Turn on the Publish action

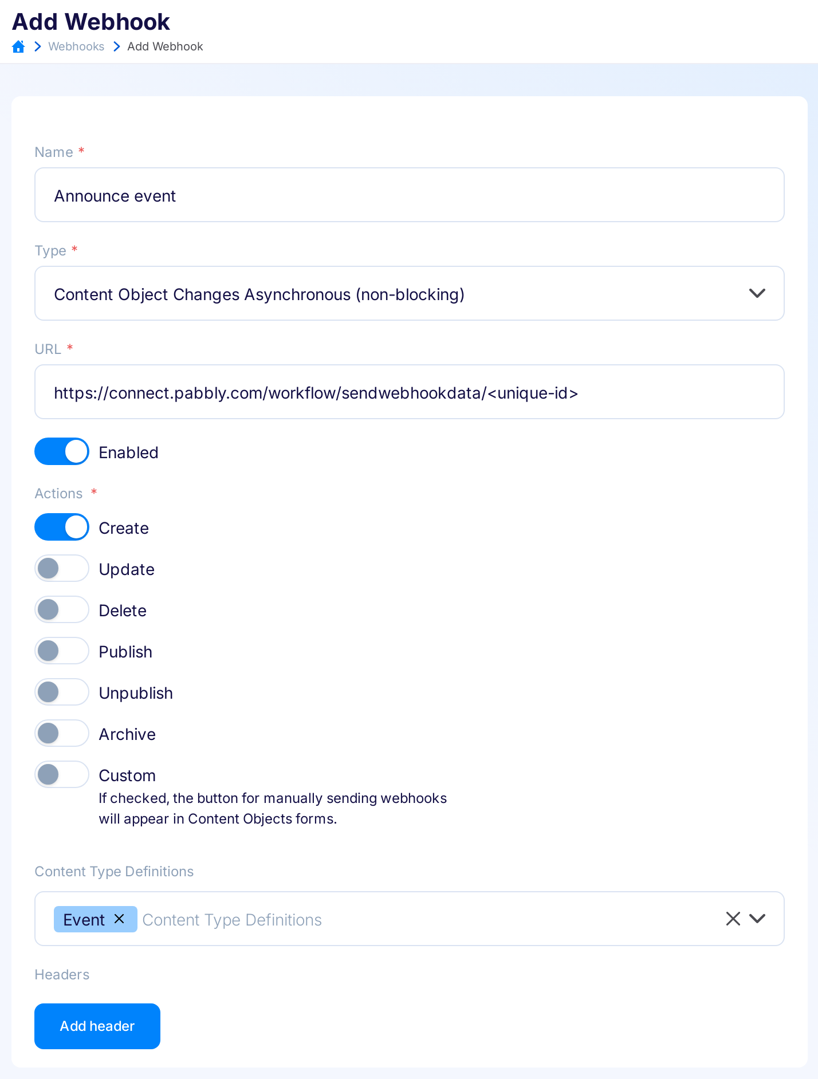61,651
